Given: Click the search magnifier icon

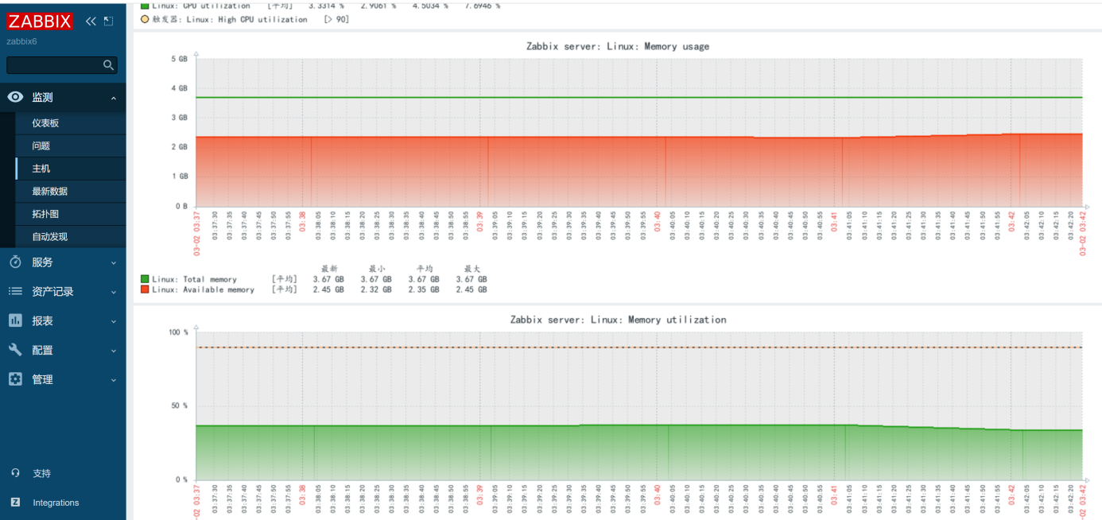Looking at the screenshot, I should pos(109,65).
